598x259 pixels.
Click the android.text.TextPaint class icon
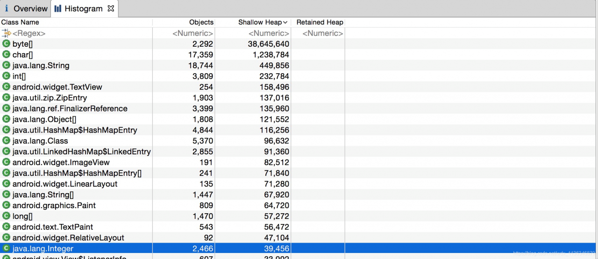tap(6, 227)
